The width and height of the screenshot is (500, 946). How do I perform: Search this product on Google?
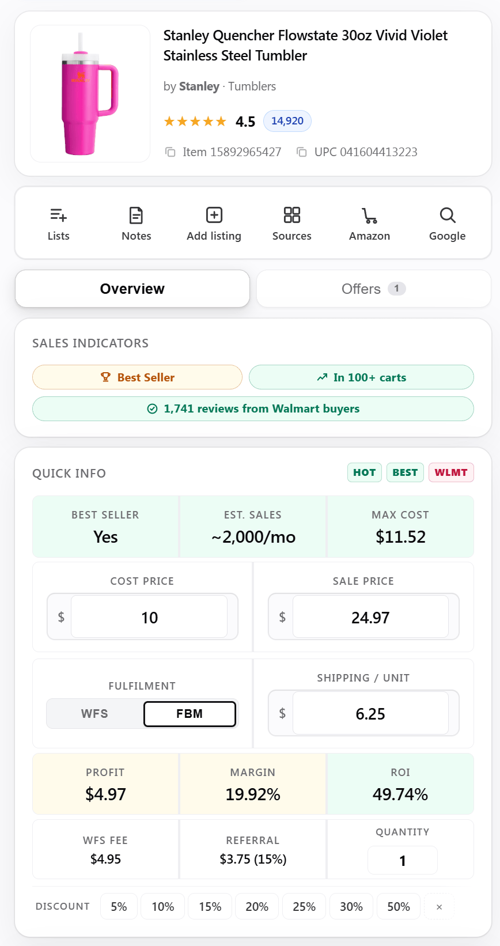pos(447,224)
